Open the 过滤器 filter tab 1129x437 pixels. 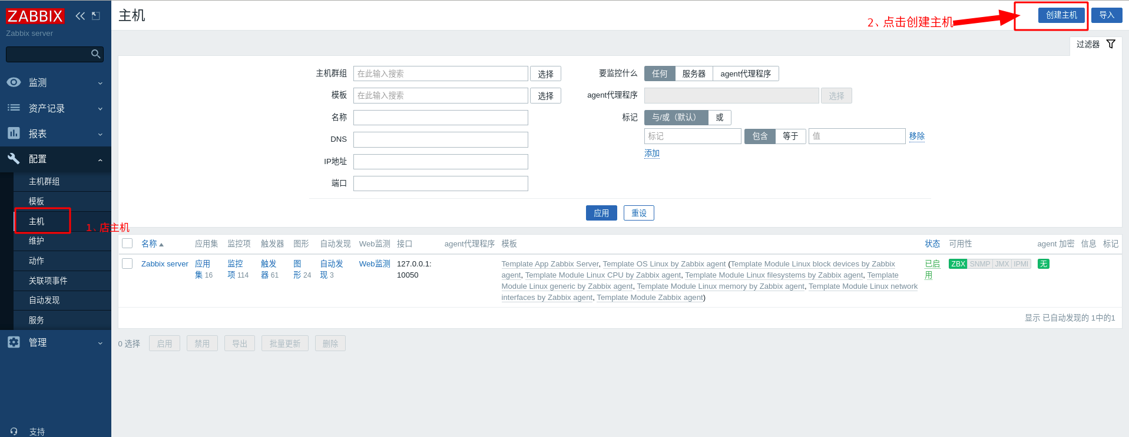point(1095,45)
